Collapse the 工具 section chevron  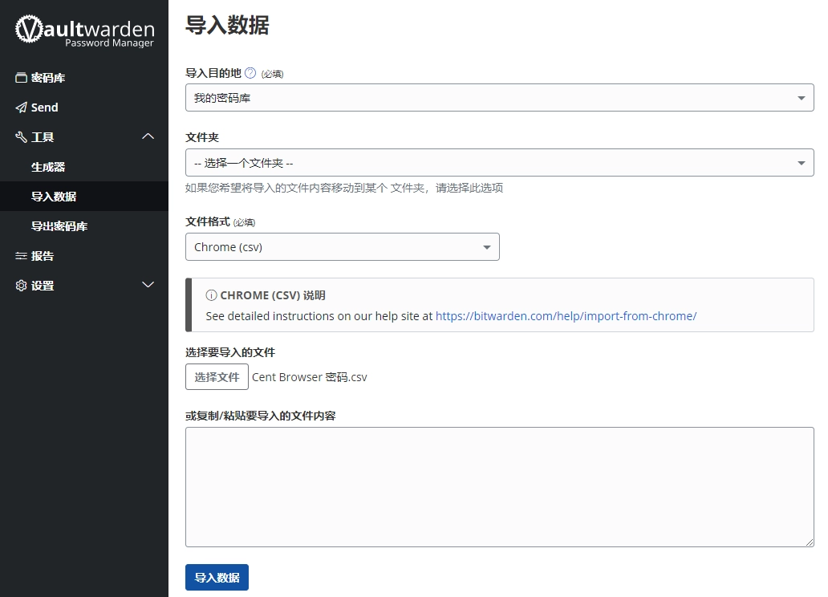[148, 137]
